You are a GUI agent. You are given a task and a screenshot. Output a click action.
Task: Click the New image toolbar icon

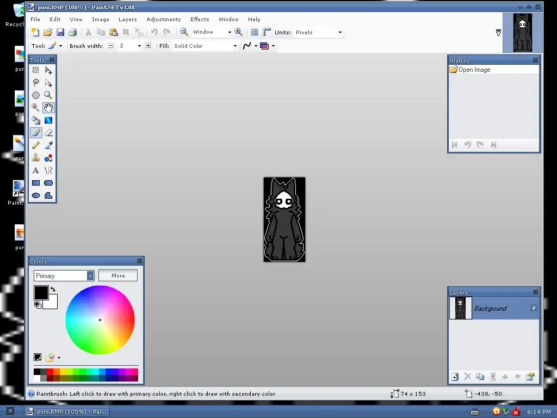click(x=35, y=32)
